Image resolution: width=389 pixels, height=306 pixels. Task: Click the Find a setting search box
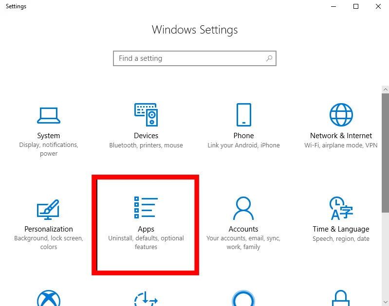click(x=195, y=58)
